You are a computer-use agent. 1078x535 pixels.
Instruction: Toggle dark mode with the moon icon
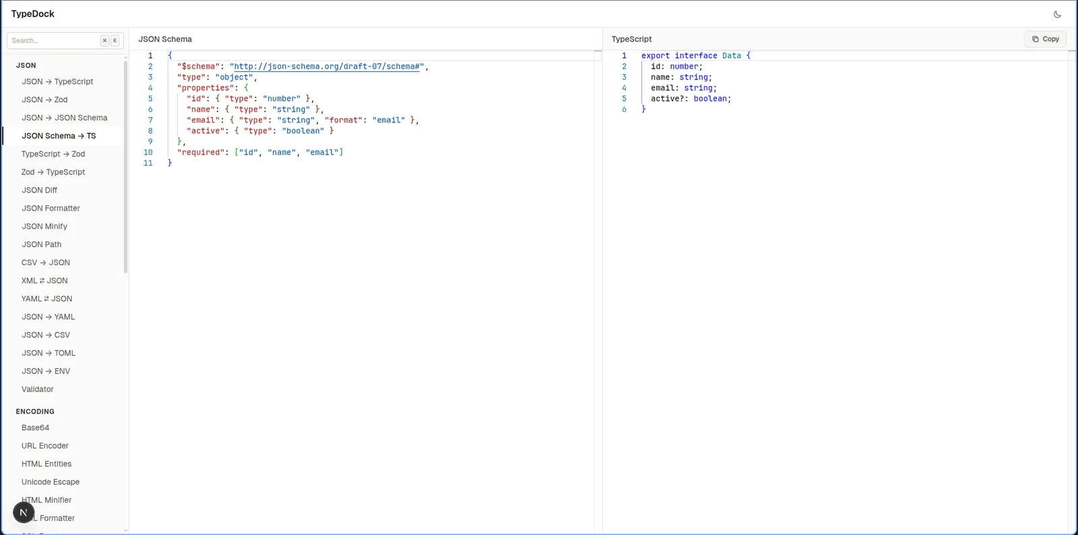click(x=1057, y=14)
